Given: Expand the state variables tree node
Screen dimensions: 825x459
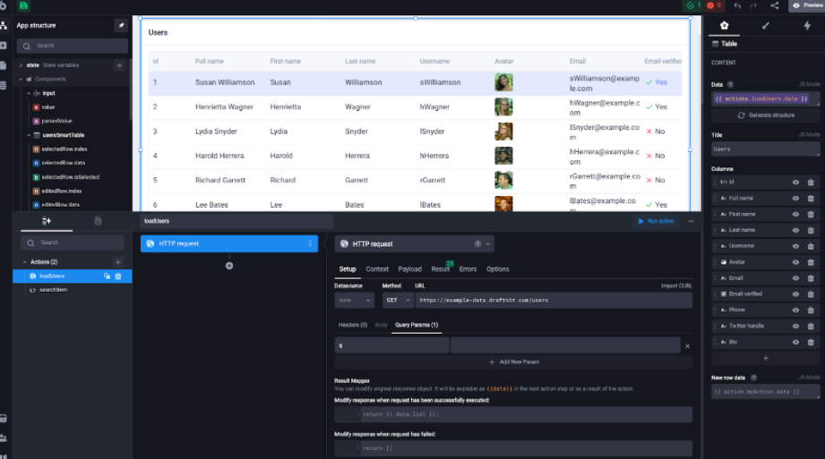Looking at the screenshot, I should tap(21, 65).
